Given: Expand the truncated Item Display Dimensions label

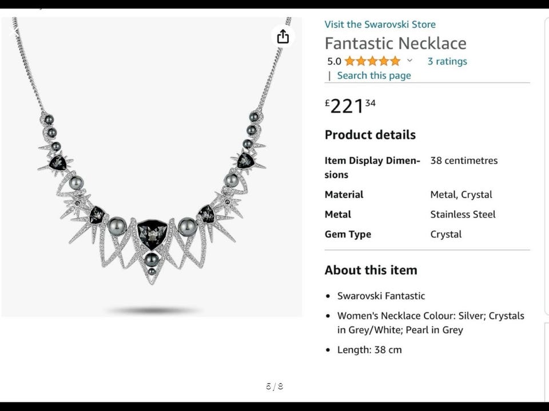Looking at the screenshot, I should tap(372, 167).
